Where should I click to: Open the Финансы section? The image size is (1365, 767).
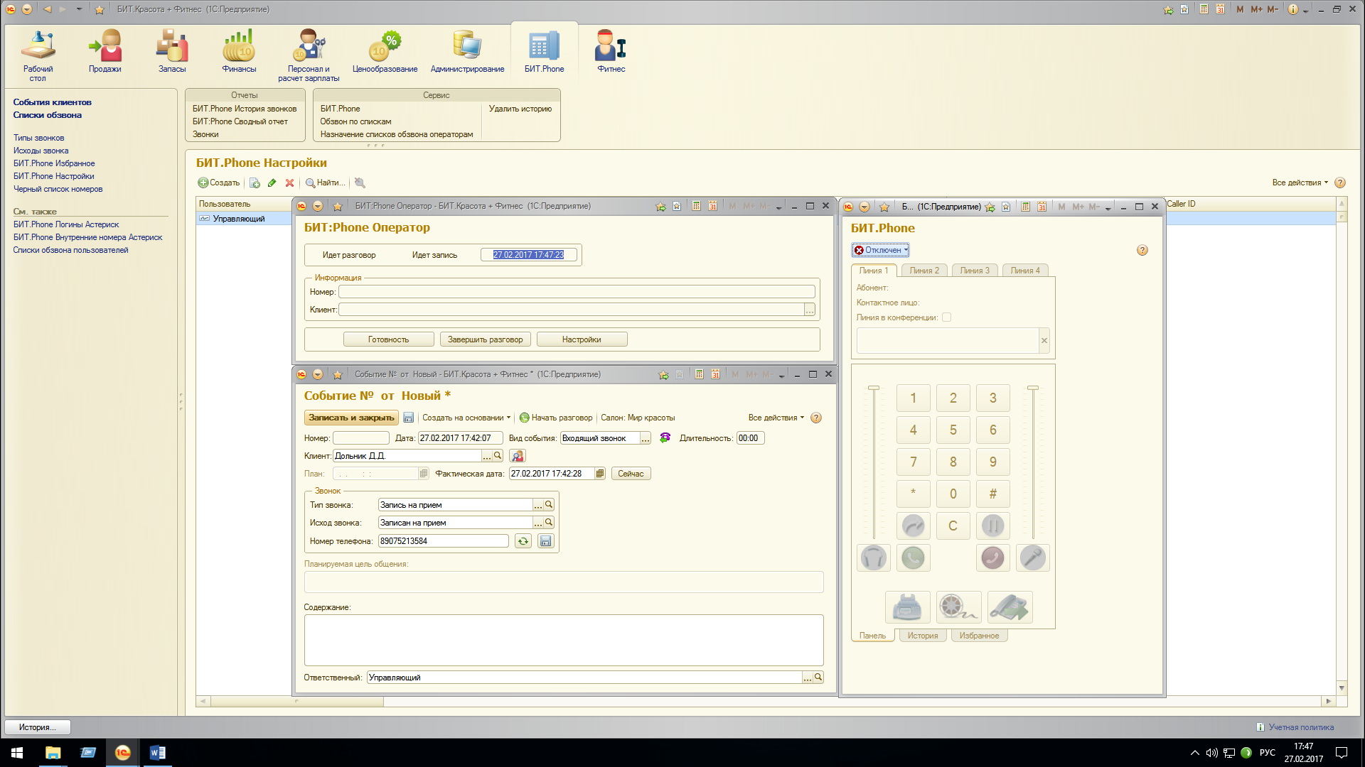pyautogui.click(x=239, y=51)
